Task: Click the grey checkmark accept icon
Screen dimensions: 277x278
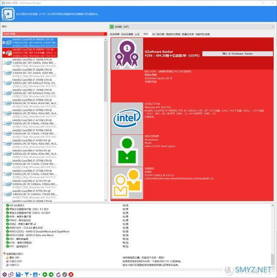Action: pyautogui.click(x=64, y=275)
